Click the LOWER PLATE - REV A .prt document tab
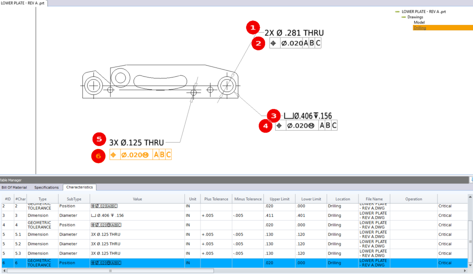Image resolution: width=473 pixels, height=274 pixels. click(22, 3)
